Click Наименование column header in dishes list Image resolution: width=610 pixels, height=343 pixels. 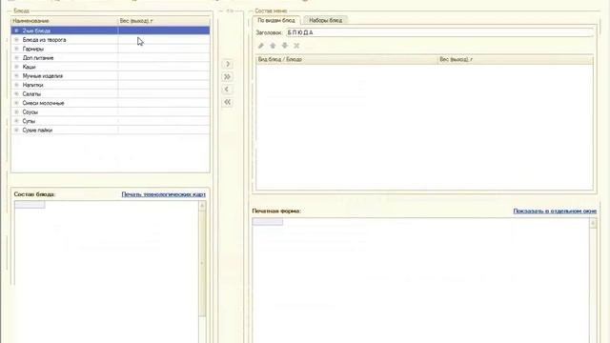[x=65, y=21]
